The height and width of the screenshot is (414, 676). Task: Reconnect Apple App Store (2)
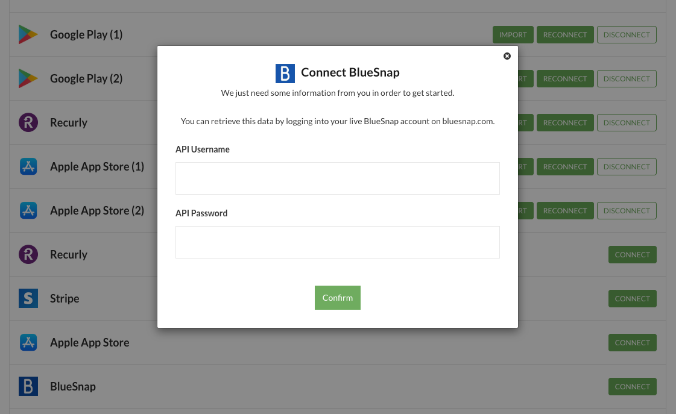tap(565, 210)
